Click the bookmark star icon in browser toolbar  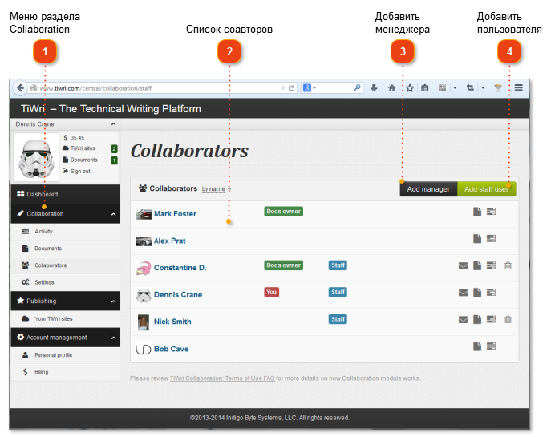coord(409,87)
